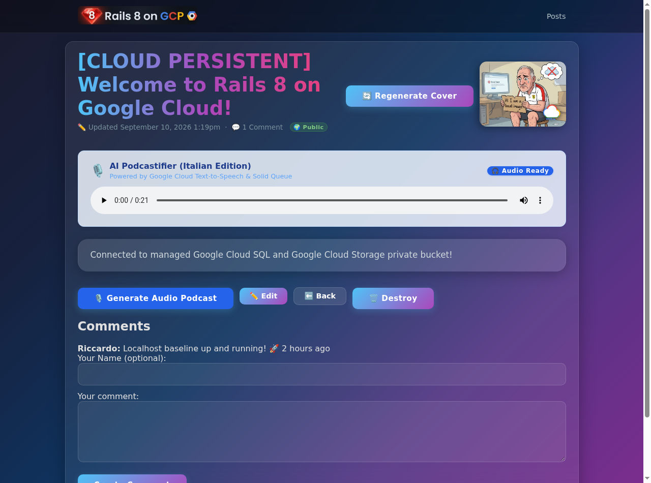
Task: Click the Audio Ready status badge
Action: [520, 171]
